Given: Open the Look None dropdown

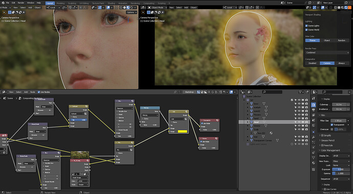Looking at the screenshot, I should pos(341,165).
